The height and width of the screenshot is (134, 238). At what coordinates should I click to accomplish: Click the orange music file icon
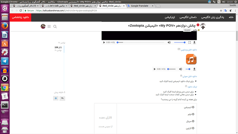[191, 59]
